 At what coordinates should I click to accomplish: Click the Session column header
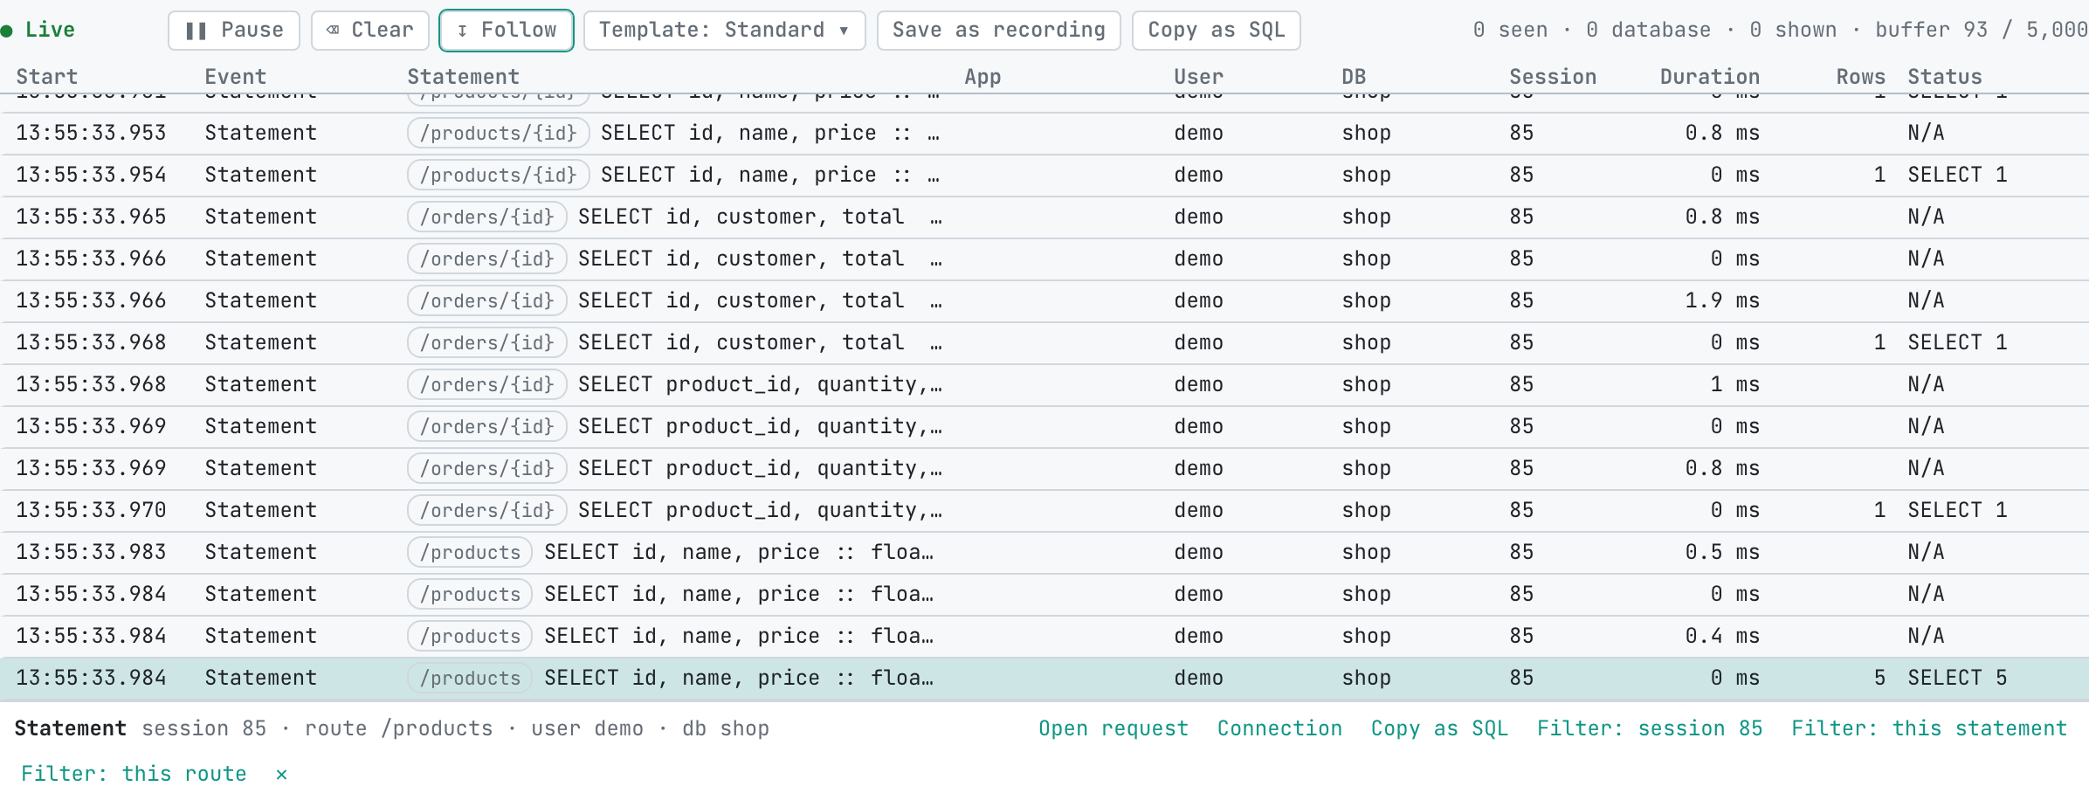click(1553, 77)
